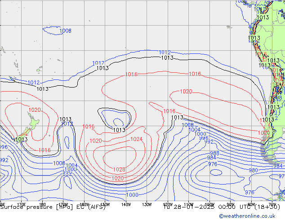This screenshot has width=285, height=220.
Task: Click the blue 980 isobar label
Action: [x=253, y=170]
